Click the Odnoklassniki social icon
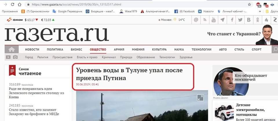 click(x=258, y=20)
